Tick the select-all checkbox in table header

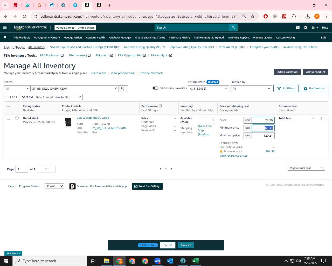point(9,108)
